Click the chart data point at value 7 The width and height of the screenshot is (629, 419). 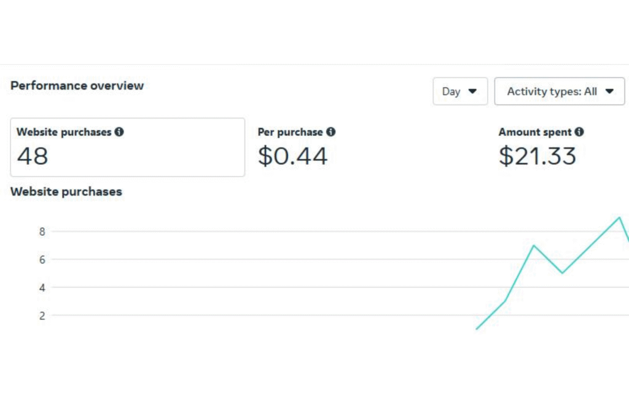[x=533, y=245]
